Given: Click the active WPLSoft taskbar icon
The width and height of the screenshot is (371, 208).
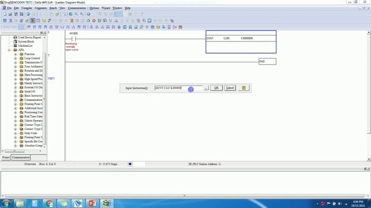Looking at the screenshot, I should tap(107, 203).
